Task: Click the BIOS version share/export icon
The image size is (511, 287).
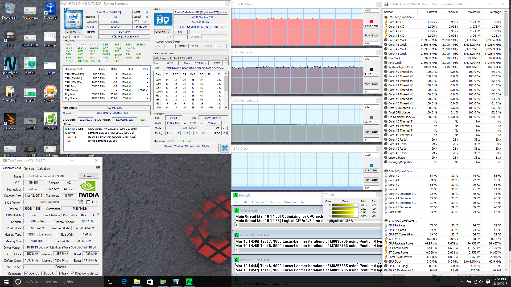Action: [80, 202]
